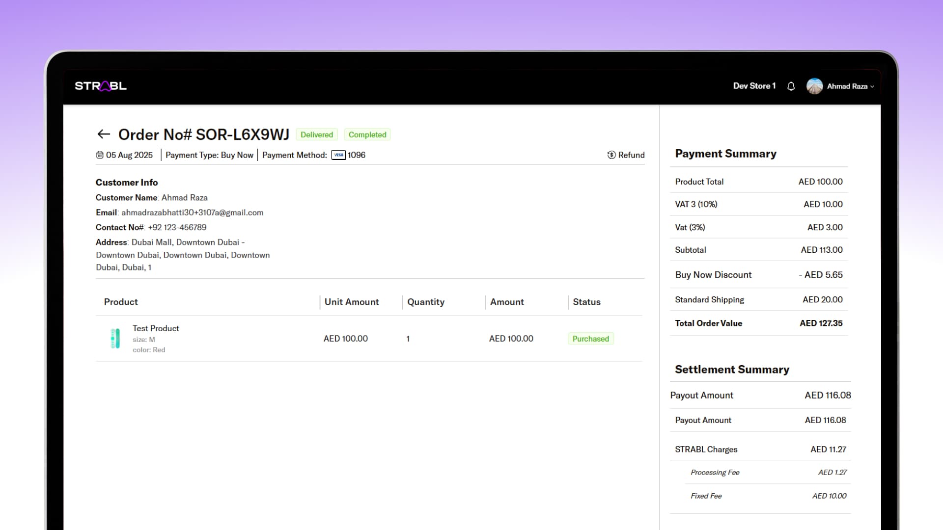Image resolution: width=943 pixels, height=530 pixels.
Task: Click the Completed status badge
Action: [367, 134]
